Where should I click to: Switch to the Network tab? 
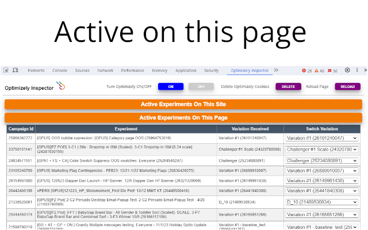coord(105,70)
